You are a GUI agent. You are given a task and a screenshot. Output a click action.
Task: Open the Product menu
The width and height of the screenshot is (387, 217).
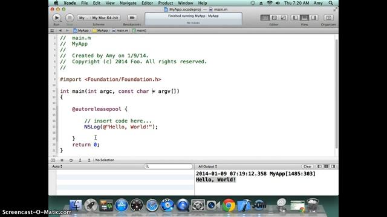click(x=165, y=3)
